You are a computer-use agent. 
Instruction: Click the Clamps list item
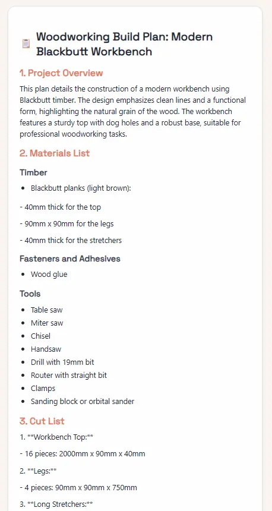point(43,389)
